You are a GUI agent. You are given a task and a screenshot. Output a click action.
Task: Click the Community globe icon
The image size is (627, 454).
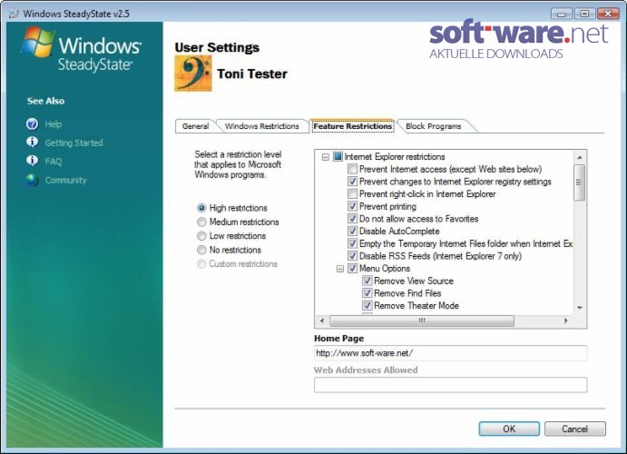coord(33,180)
